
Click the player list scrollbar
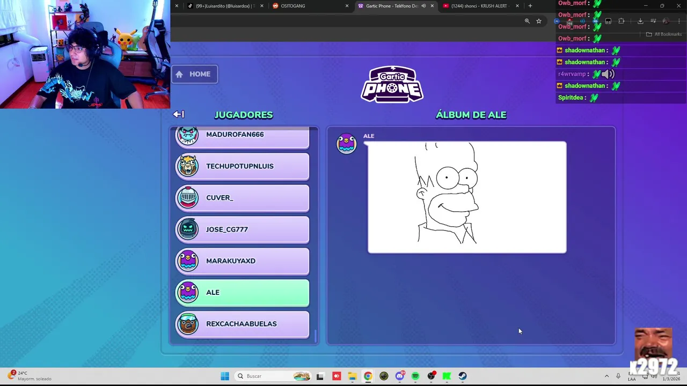315,336
